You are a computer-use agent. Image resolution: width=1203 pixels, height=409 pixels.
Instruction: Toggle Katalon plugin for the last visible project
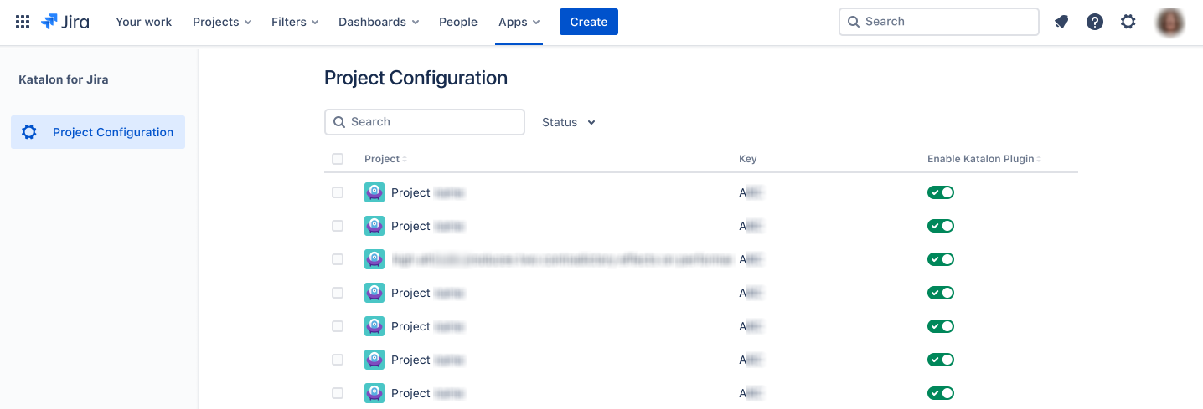pos(941,393)
